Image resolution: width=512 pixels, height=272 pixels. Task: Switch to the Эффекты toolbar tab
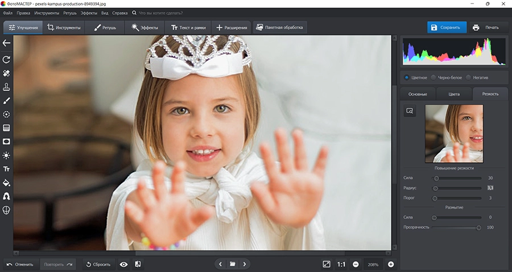point(144,27)
